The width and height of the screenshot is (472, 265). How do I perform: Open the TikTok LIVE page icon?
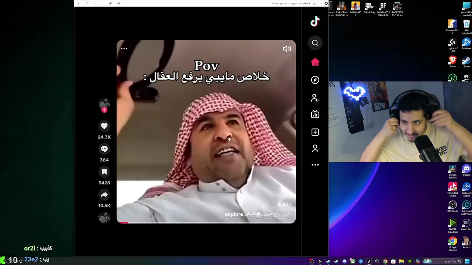315,114
